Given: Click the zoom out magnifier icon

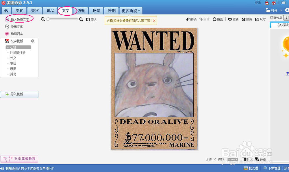Looking at the screenshot, I should [43, 19].
